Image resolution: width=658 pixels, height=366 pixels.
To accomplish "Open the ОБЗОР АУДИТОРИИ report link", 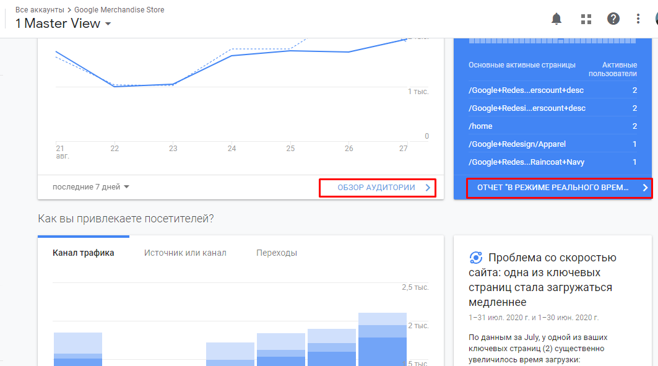I will tap(376, 188).
